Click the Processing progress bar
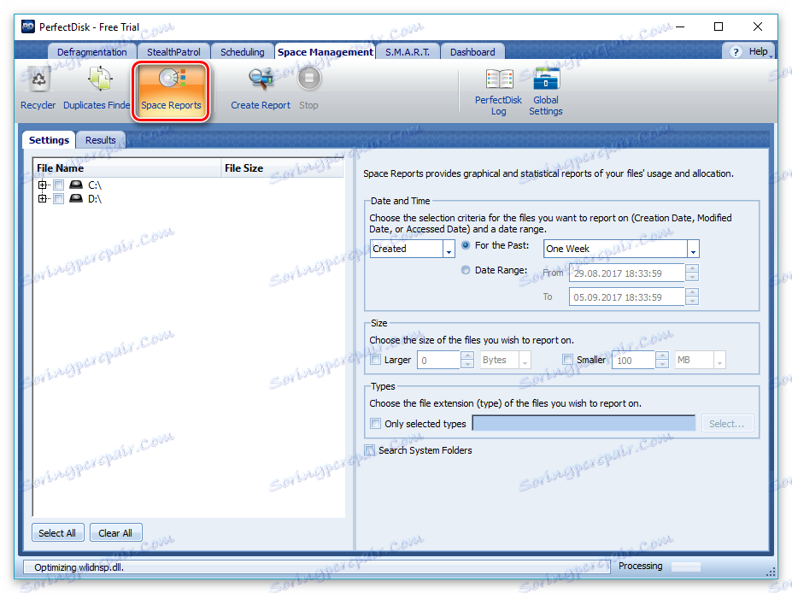Viewport: 792px width, 593px height. coord(685,567)
